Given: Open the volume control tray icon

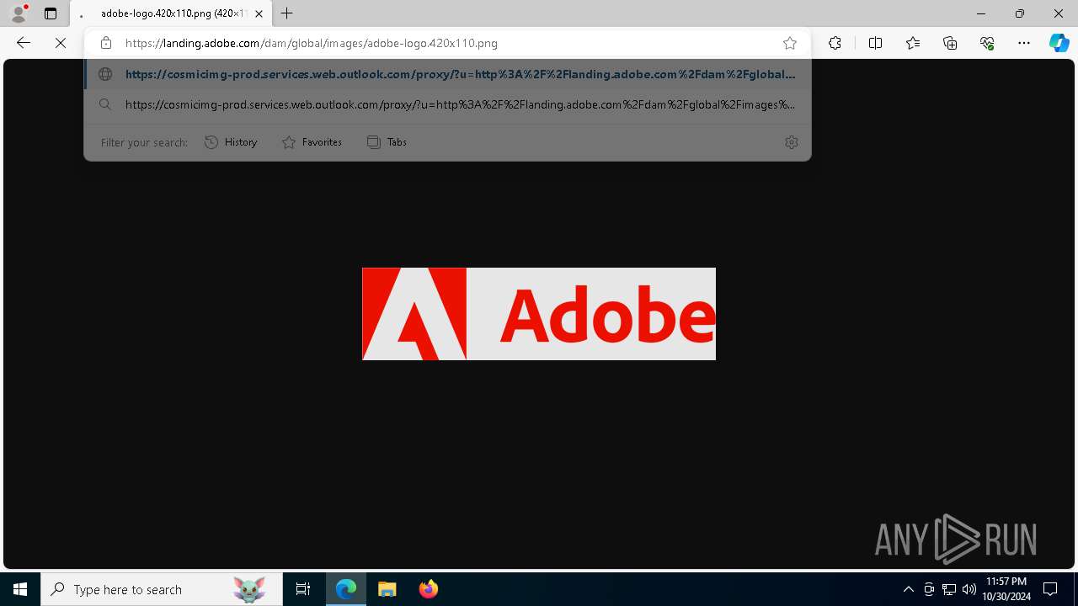Looking at the screenshot, I should pyautogui.click(x=969, y=589).
